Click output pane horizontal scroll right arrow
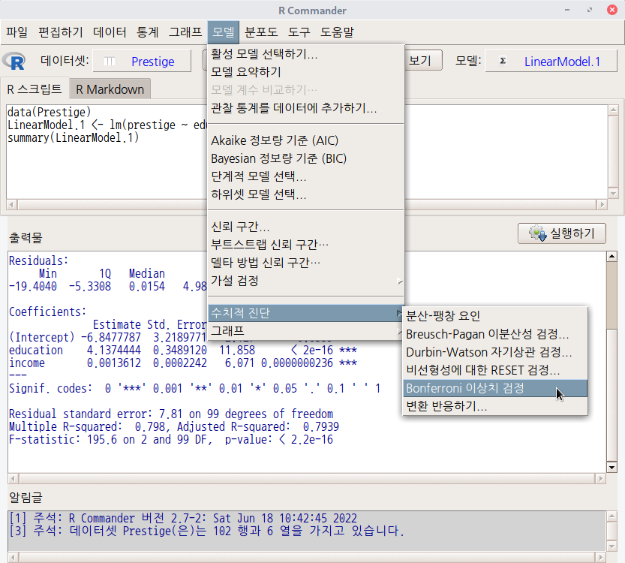Viewport: 625px width, 563px height. coord(601,478)
